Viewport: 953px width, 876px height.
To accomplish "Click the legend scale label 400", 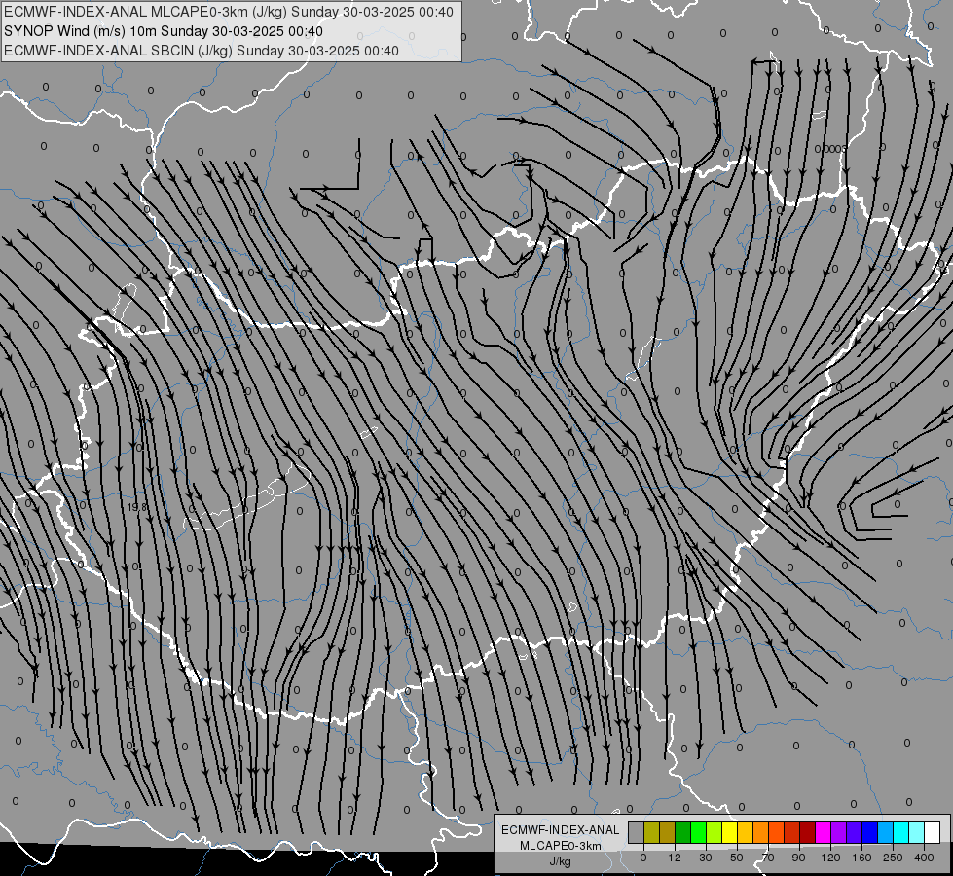I will (924, 858).
